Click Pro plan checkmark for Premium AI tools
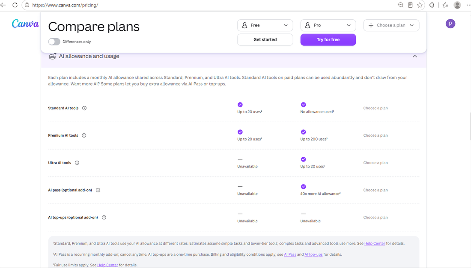471x269 pixels. pyautogui.click(x=304, y=132)
